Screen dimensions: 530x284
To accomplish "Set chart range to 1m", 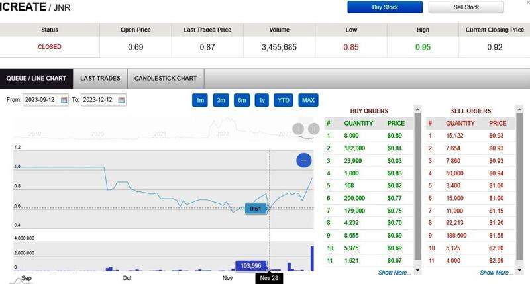I will (x=199, y=100).
